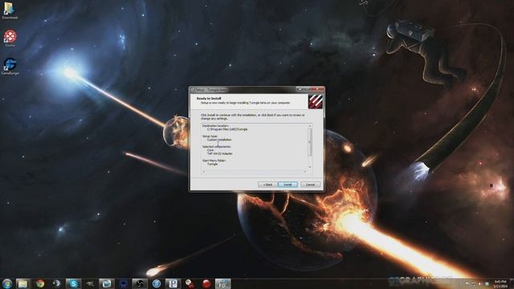Click the Show desktop button
514x289 pixels.
512,283
